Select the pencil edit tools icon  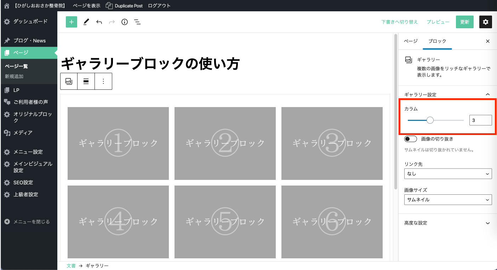[86, 22]
